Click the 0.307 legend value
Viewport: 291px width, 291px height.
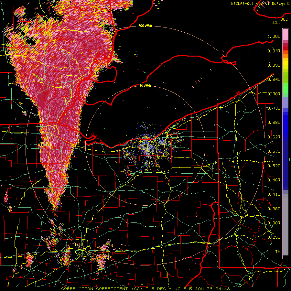pyautogui.click(x=274, y=223)
